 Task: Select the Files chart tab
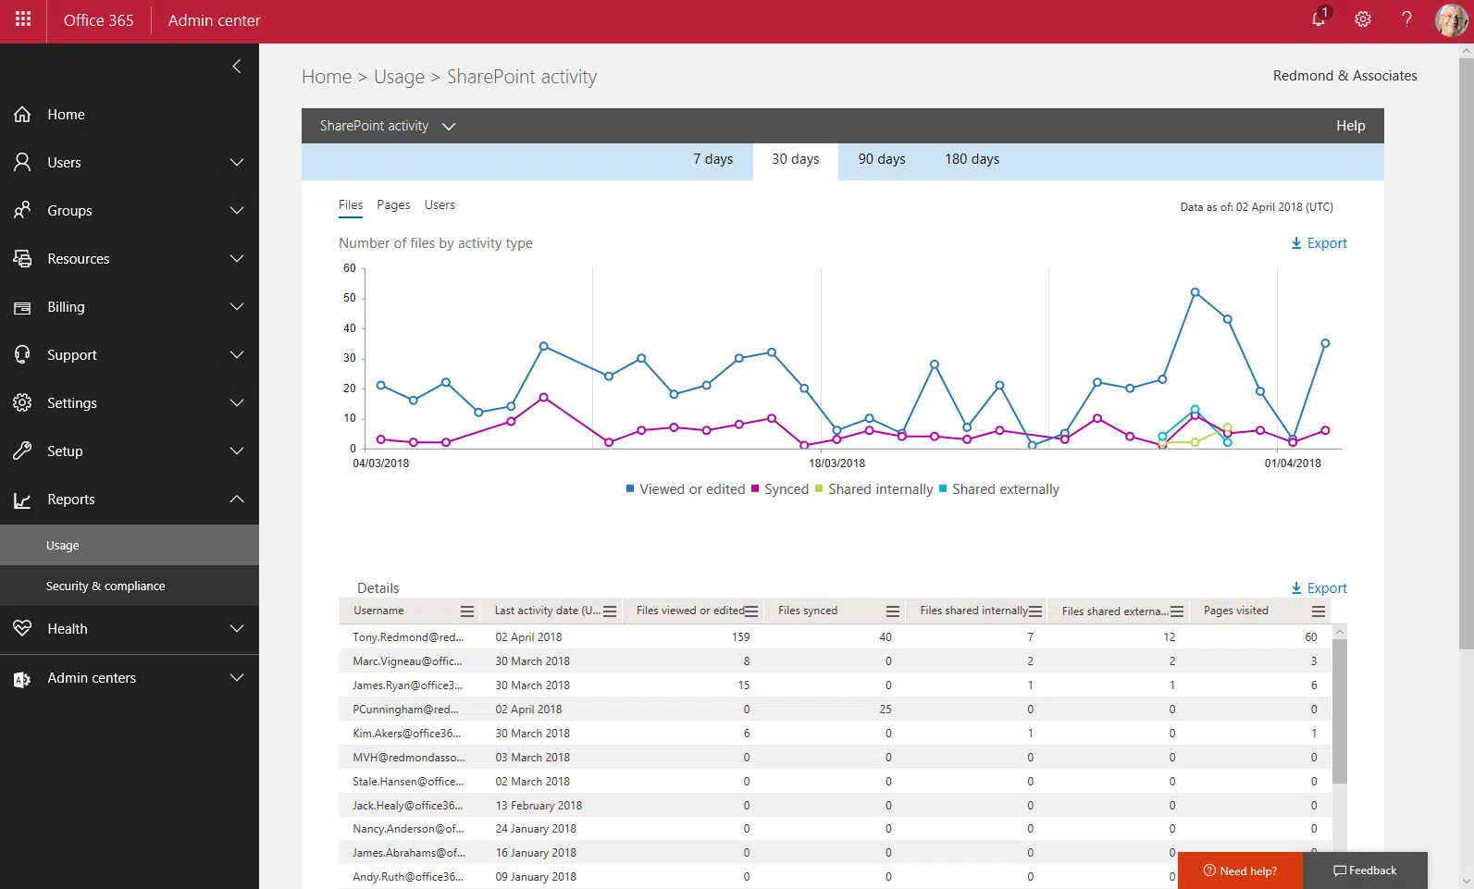click(351, 205)
